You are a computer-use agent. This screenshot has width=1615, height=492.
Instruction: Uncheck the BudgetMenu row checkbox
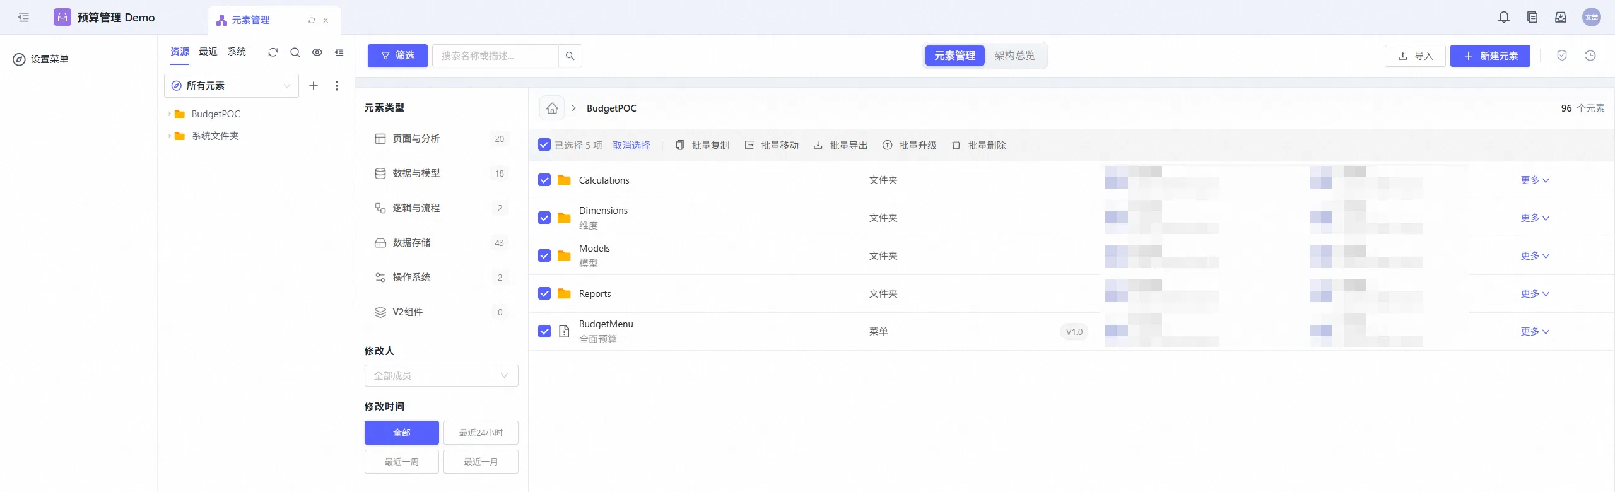[544, 332]
